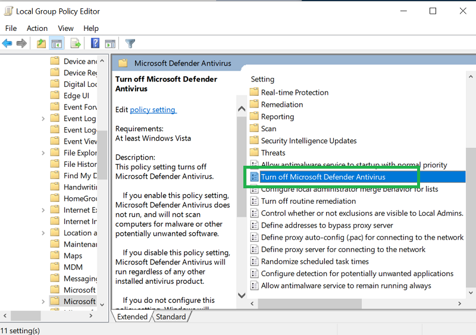Screen dimensions: 476x335
Task: Click folder icon in Microsoft Defender Antivirus header
Action: (123, 63)
